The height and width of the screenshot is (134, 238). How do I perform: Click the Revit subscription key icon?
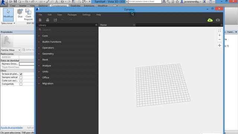point(168,1)
